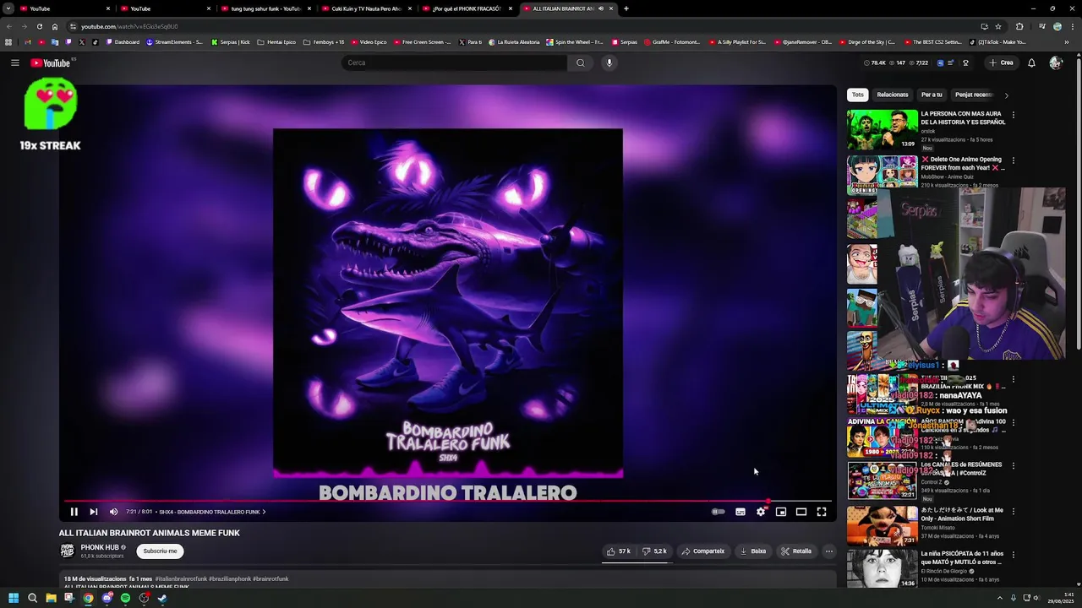Open options for Los CANALES de RESÚMENES video
This screenshot has height=608, width=1082.
click(x=1013, y=465)
